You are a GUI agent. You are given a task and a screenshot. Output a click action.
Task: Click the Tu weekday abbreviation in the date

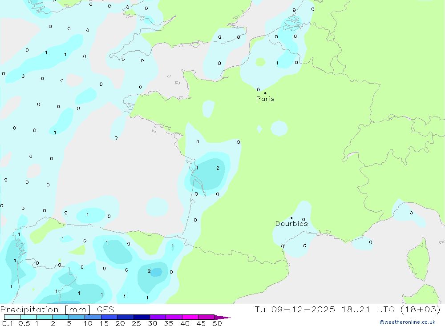click(260, 309)
